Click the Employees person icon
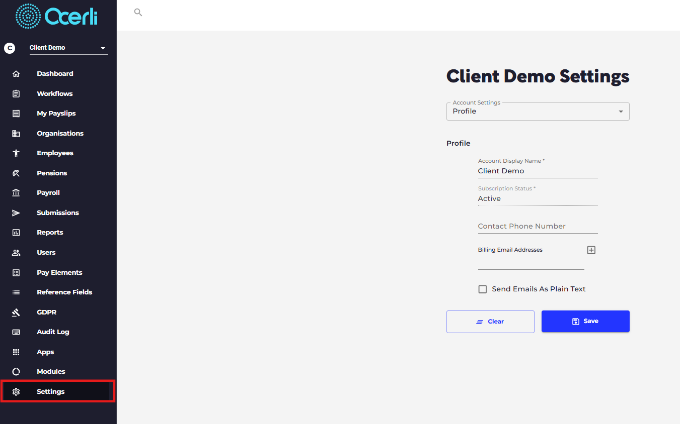This screenshot has width=680, height=424. pos(16,153)
